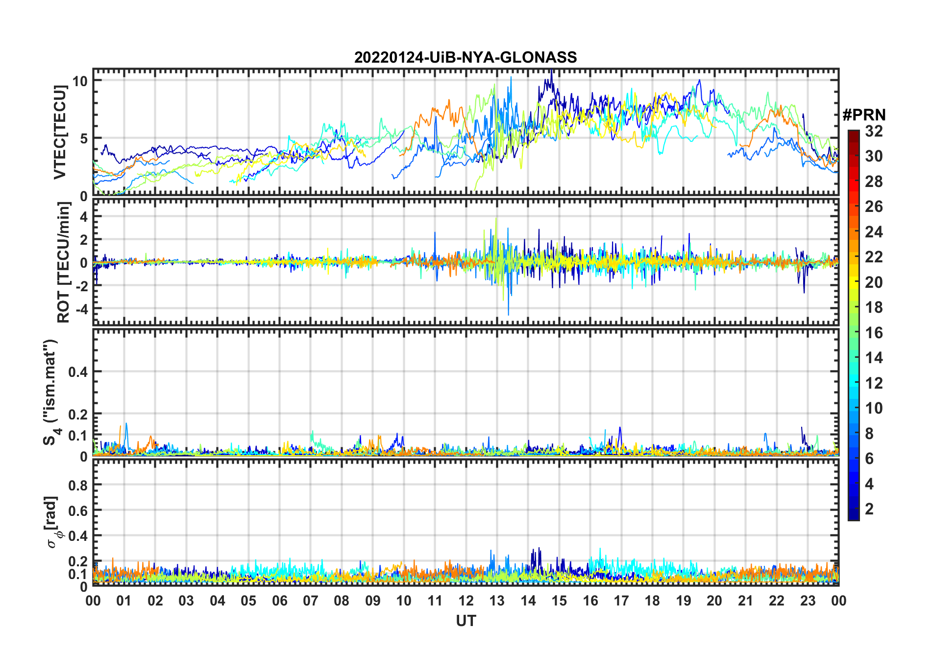
Task: Click the PRN color scale bar
Action: pyautogui.click(x=854, y=325)
